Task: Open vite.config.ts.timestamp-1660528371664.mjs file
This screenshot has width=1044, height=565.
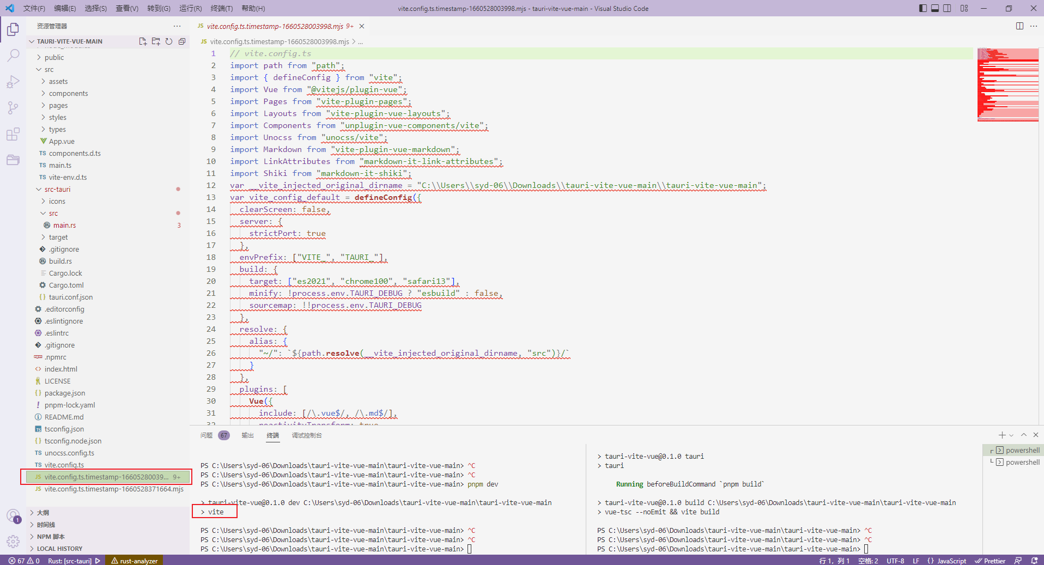Action: click(108, 489)
